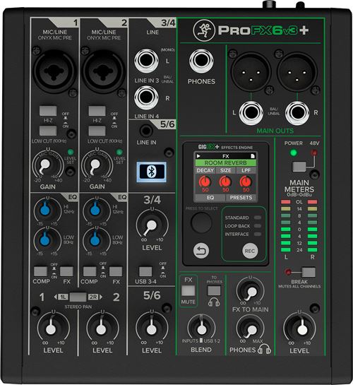
Task: Click the channel 1 LEVEL SET LED
Action: 70,152
